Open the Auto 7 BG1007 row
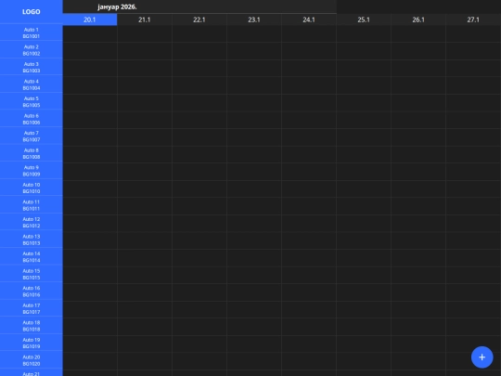Screen dimensions: 501x376 point(32,136)
